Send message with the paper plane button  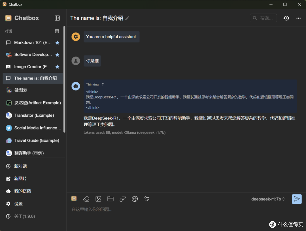pyautogui.click(x=297, y=199)
